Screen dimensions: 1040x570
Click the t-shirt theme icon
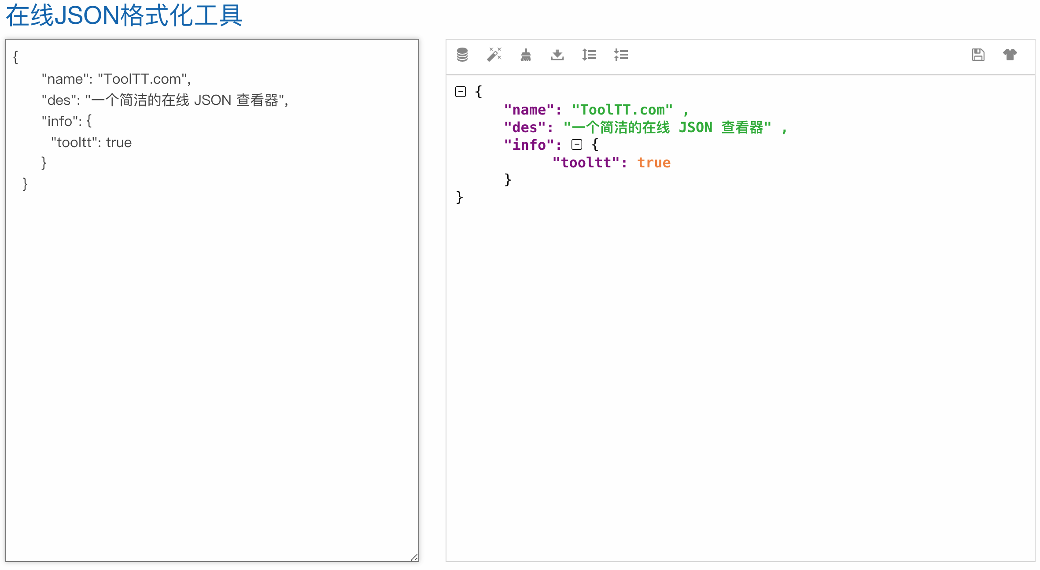[x=1010, y=55]
